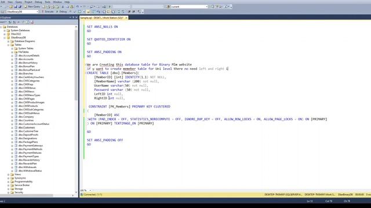Collapse the Tables folder node
Image resolution: width=371 pixels, height=208 pixels.
(8, 45)
